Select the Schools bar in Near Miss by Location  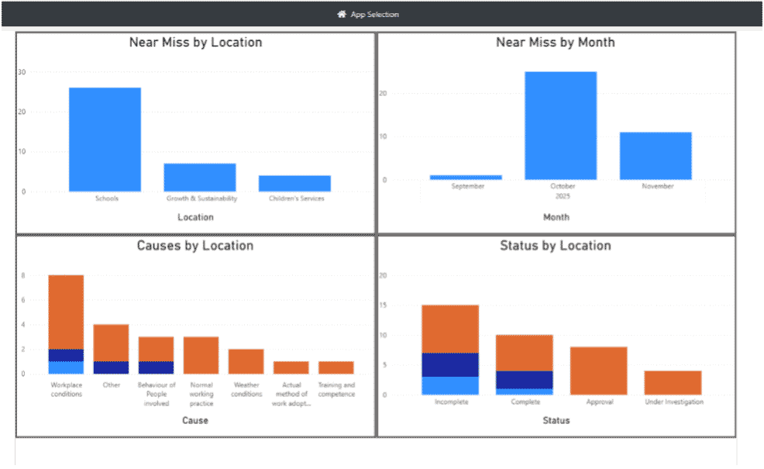point(105,140)
